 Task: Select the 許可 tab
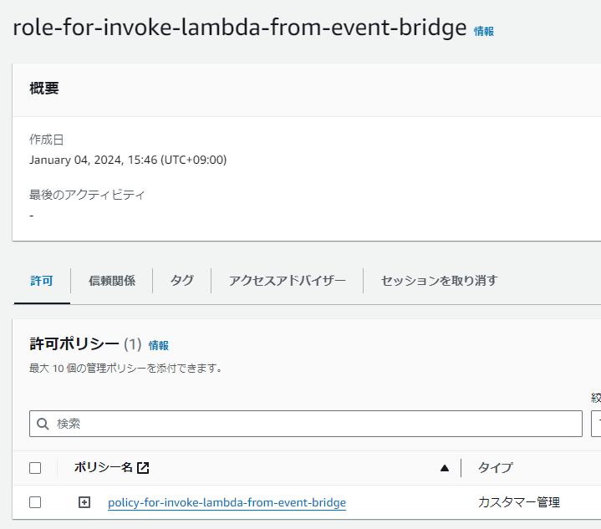click(42, 281)
